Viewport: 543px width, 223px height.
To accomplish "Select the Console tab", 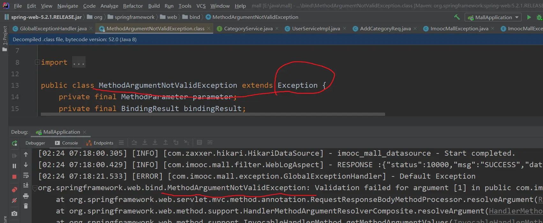I will 66,143.
